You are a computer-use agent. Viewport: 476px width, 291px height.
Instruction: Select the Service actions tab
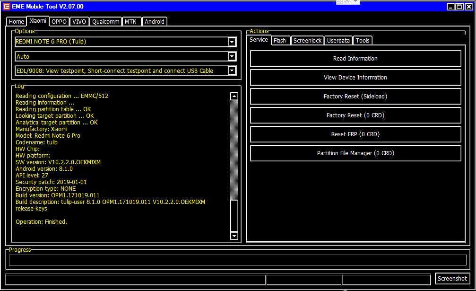pos(259,40)
